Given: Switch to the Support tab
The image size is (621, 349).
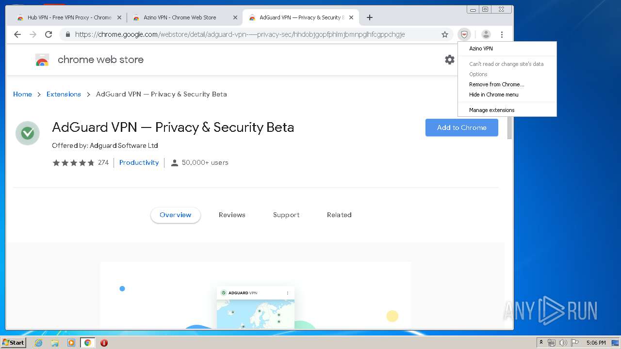Looking at the screenshot, I should (x=286, y=215).
